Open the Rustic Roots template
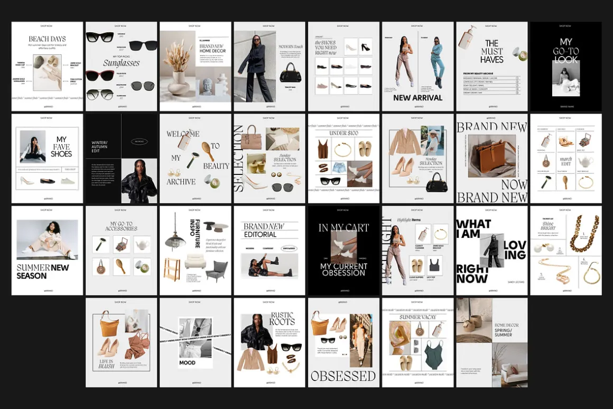The width and height of the screenshot is (613, 409). (x=270, y=342)
